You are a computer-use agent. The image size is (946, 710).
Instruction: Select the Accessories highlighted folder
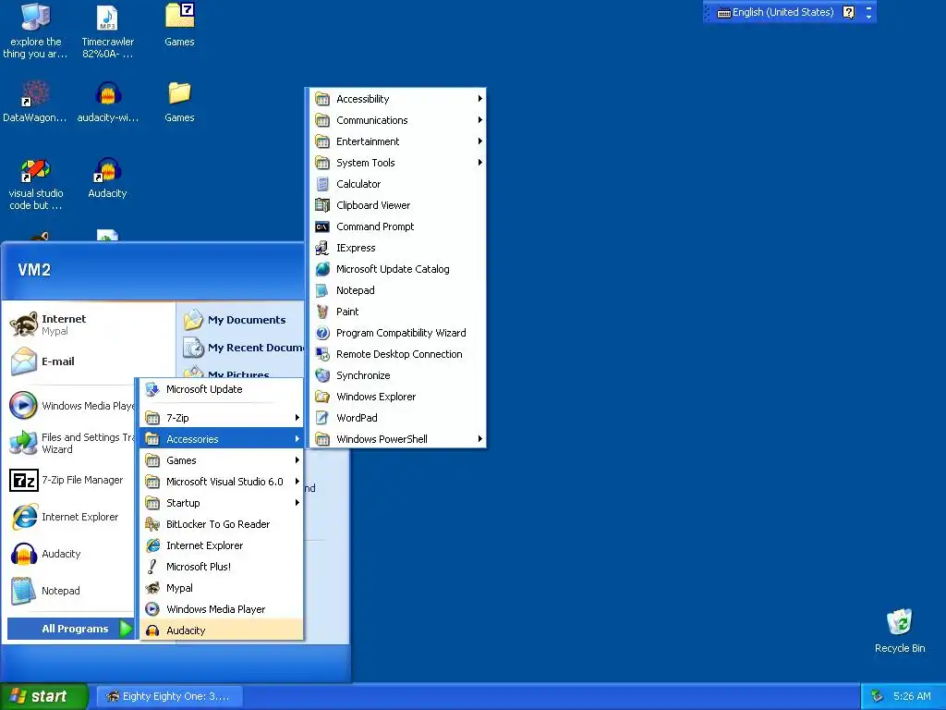pos(222,439)
